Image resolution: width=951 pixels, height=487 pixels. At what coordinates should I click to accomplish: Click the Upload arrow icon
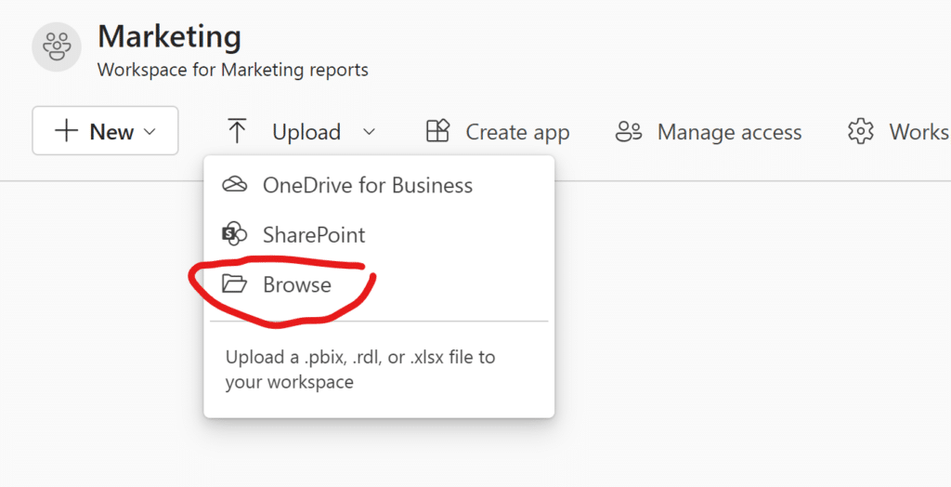(x=237, y=132)
